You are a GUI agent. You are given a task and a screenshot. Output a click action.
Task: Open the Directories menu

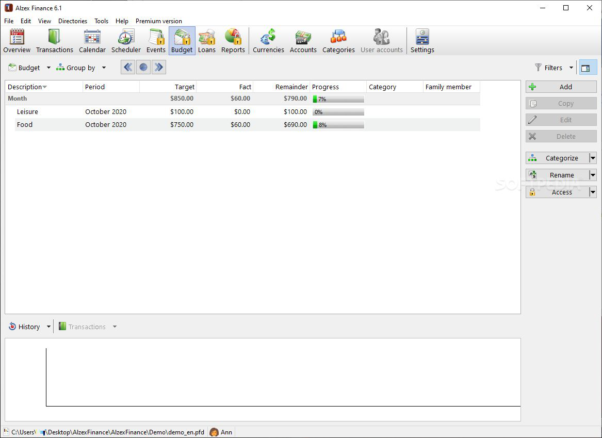pos(73,21)
